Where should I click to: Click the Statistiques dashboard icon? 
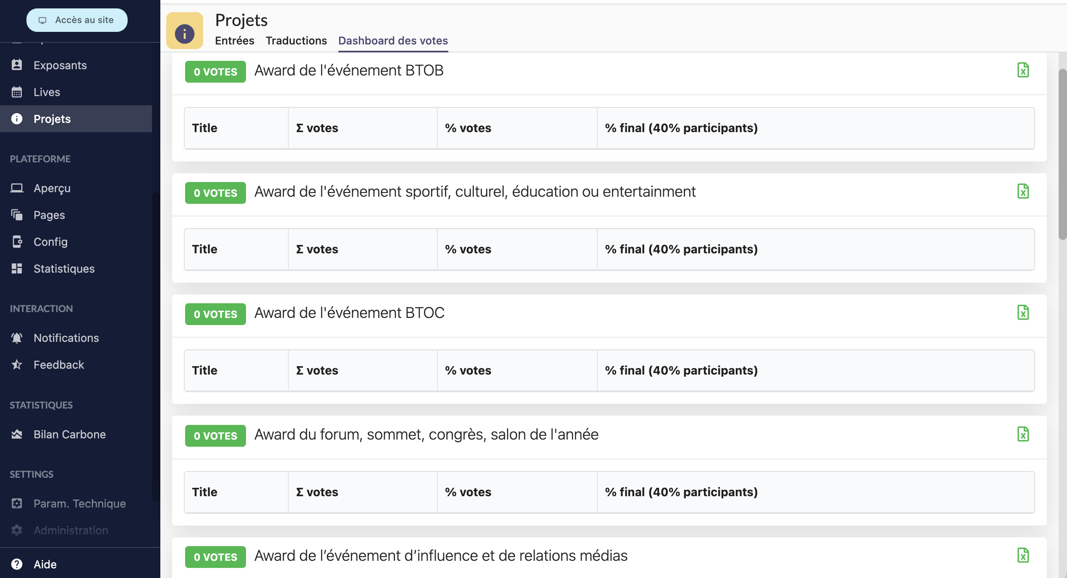click(17, 268)
